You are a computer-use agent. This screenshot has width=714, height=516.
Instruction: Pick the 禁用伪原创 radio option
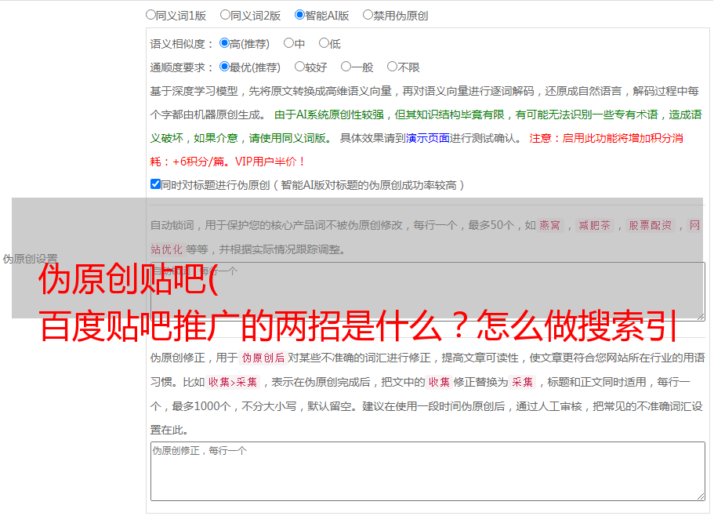(368, 15)
